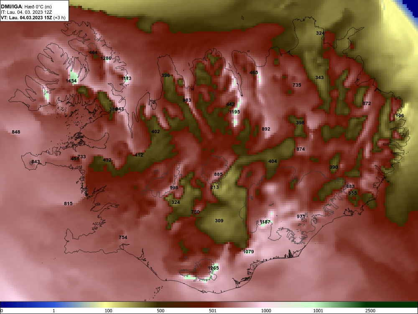Pick the 396 value label
418x314 pixels.
tap(166, 75)
